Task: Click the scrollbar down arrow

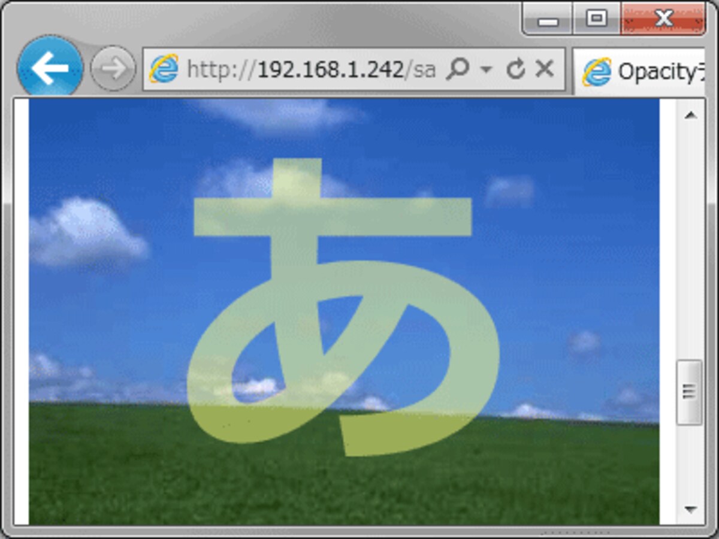Action: tap(690, 510)
